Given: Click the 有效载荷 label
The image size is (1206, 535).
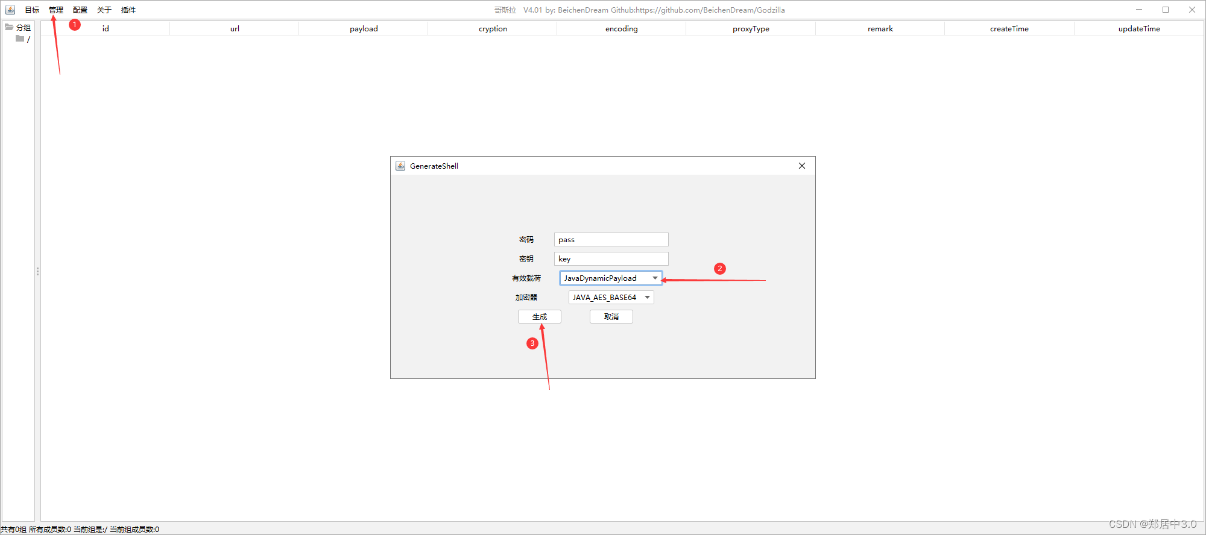Looking at the screenshot, I should (526, 278).
